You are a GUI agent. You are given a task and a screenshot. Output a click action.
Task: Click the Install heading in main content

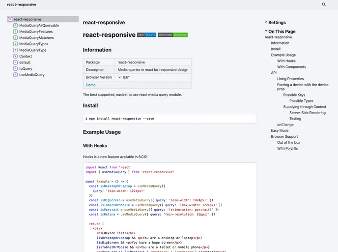pos(90,106)
